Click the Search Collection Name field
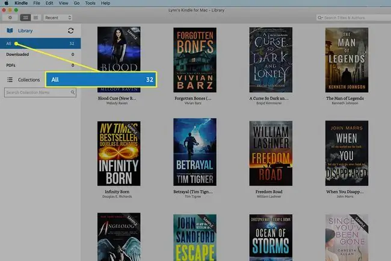 (x=40, y=92)
